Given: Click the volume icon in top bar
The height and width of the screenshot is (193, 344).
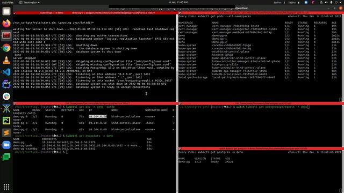Looking at the screenshot, I should (326, 2).
